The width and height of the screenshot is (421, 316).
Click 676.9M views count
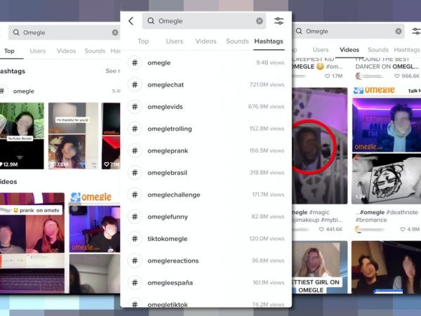pos(266,107)
